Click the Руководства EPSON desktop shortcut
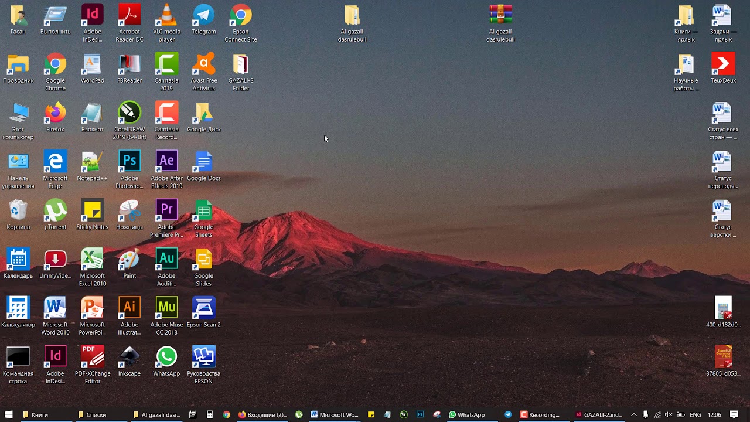The width and height of the screenshot is (750, 422). tap(204, 365)
